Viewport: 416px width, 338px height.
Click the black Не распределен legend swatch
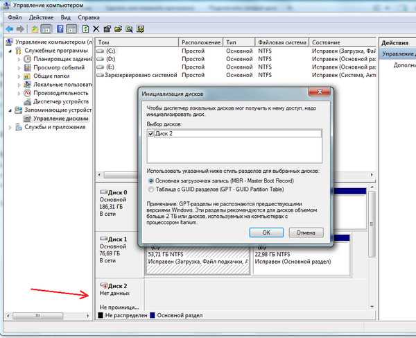tap(101, 315)
